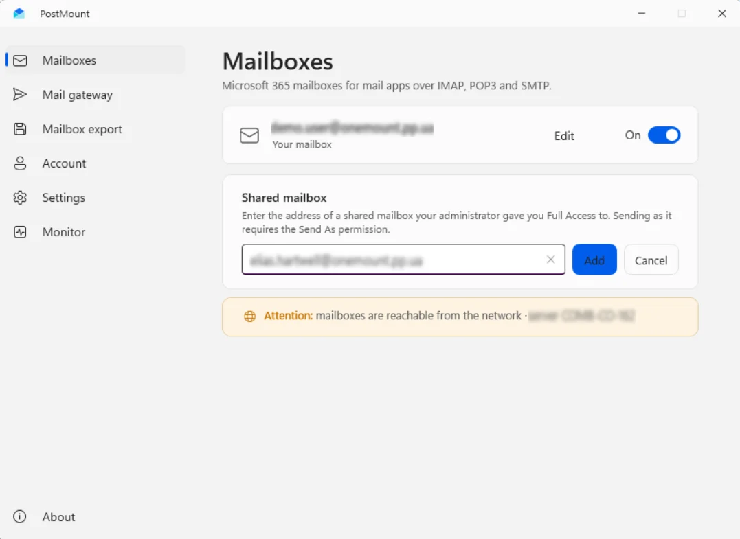This screenshot has width=740, height=539.
Task: Click the Account person icon
Action: pyautogui.click(x=20, y=163)
